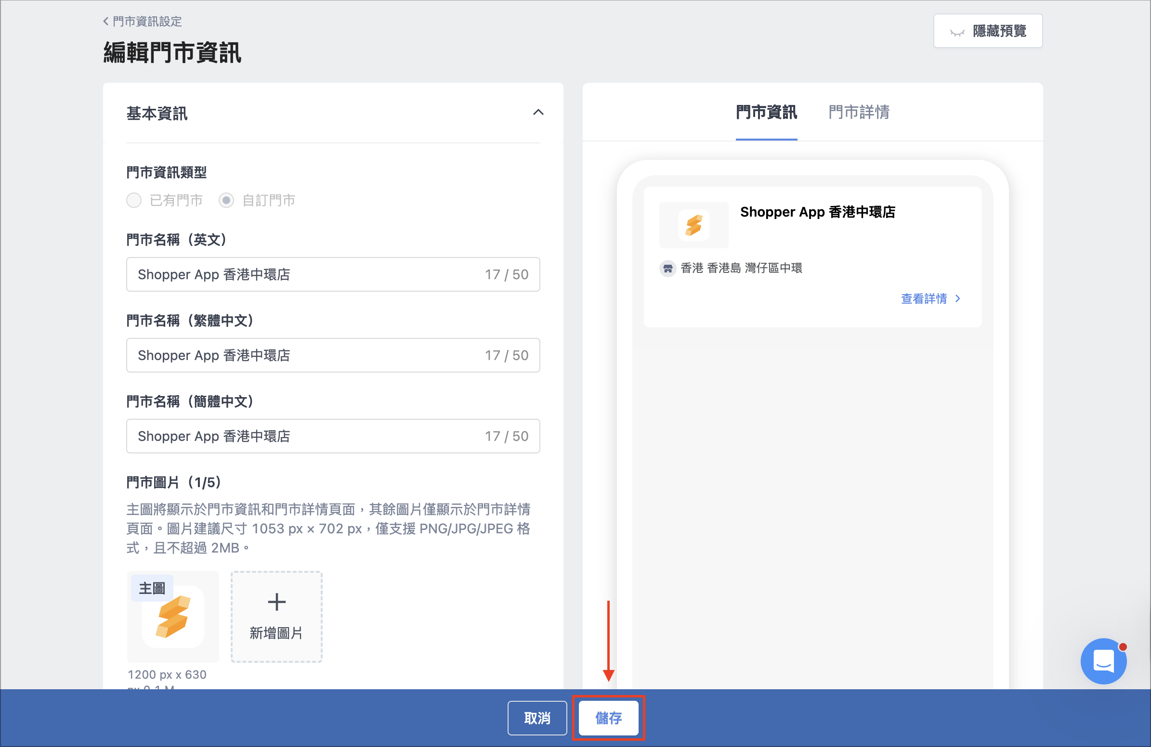Image resolution: width=1151 pixels, height=747 pixels.
Task: Click the 主圖 store image thumbnail
Action: [x=172, y=617]
